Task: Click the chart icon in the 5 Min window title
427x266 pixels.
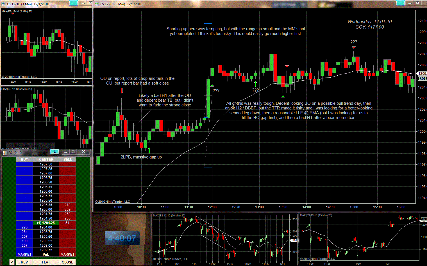Action: pyautogui.click(x=97, y=4)
